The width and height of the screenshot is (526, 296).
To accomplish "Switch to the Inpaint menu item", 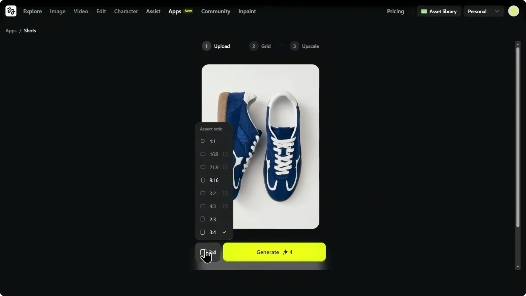I will [x=247, y=11].
